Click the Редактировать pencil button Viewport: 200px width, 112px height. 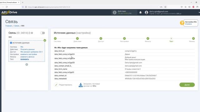tap(63, 85)
